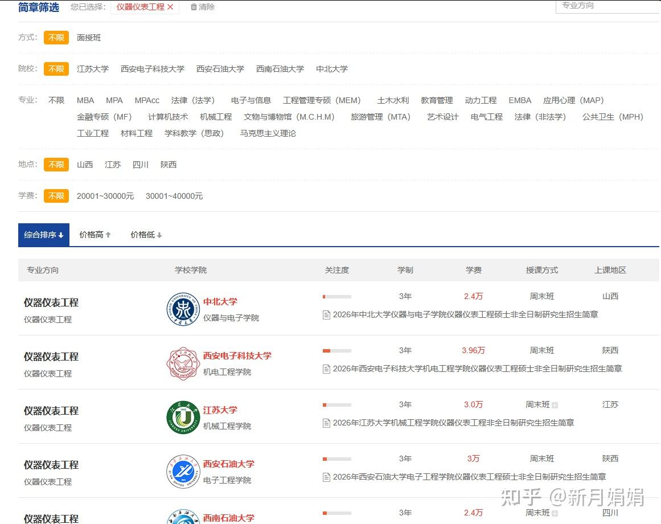Choose MBA major filter
This screenshot has height=524, width=661.
(x=85, y=100)
